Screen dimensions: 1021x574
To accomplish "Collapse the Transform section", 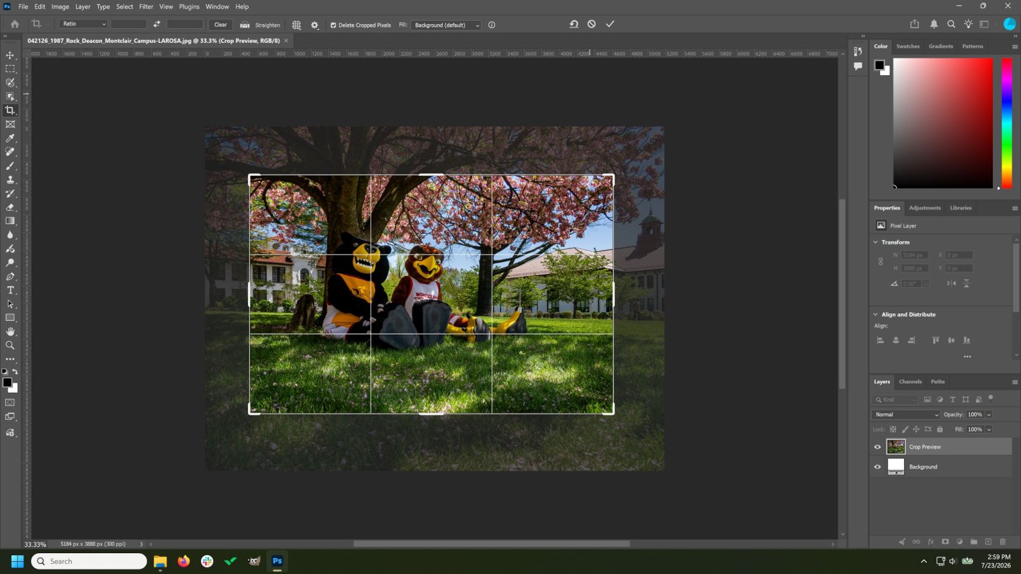I will point(875,242).
